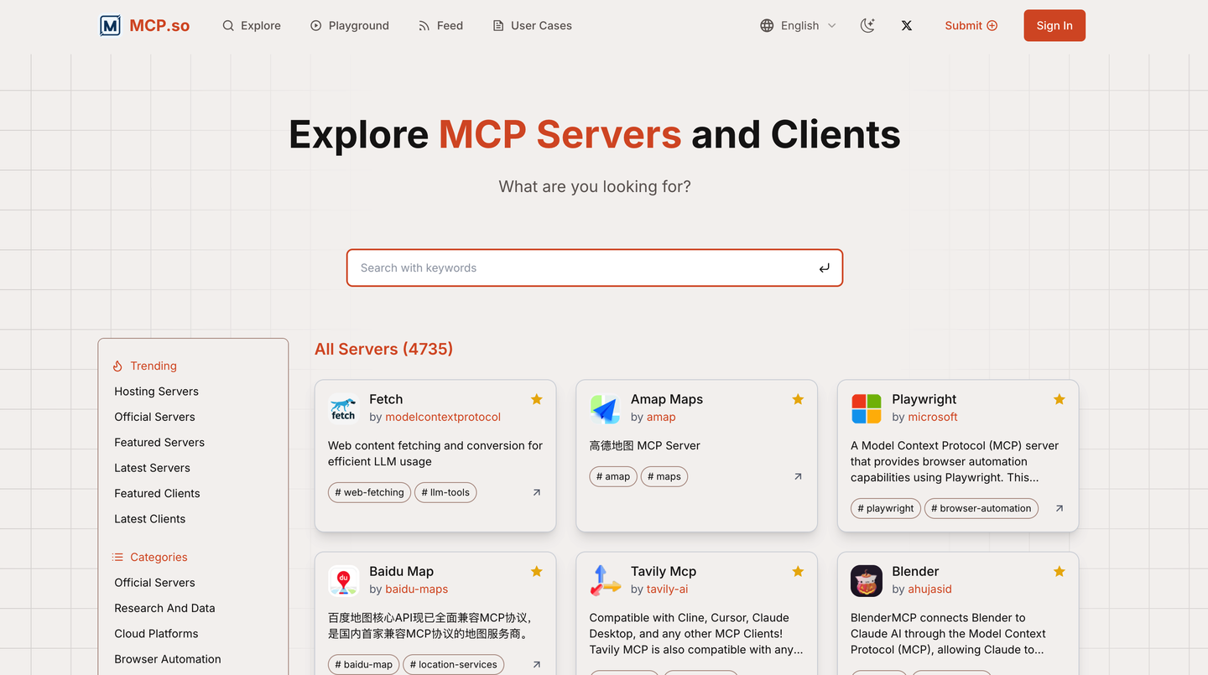Toggle the star on Playwright card
Image resolution: width=1208 pixels, height=675 pixels.
tap(1060, 399)
